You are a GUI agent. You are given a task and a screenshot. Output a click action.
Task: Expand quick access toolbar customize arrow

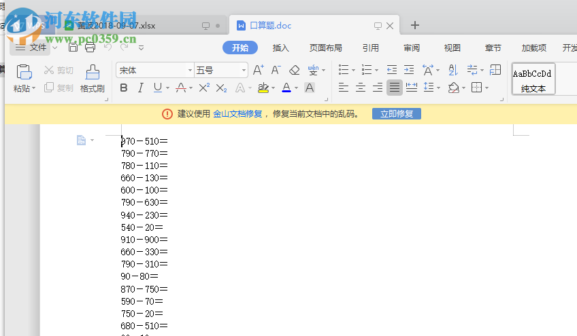coord(141,48)
